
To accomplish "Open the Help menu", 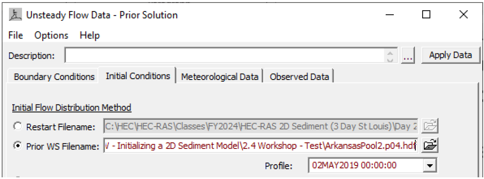I will (89, 36).
